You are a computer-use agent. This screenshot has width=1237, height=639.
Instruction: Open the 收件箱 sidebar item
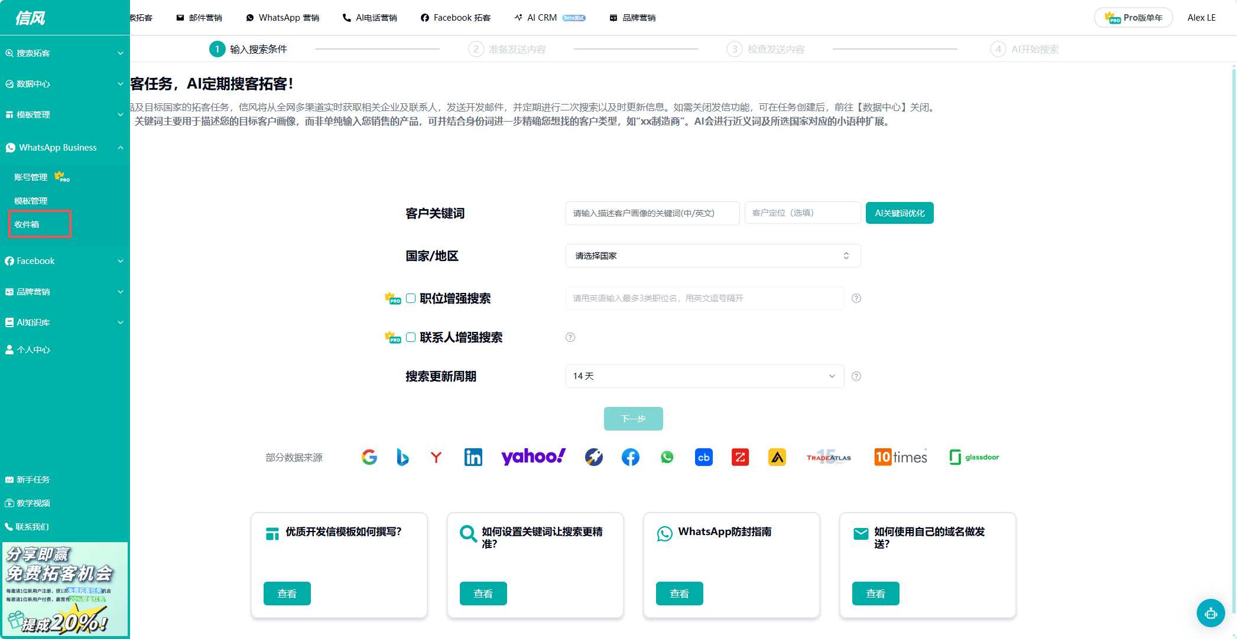(27, 224)
